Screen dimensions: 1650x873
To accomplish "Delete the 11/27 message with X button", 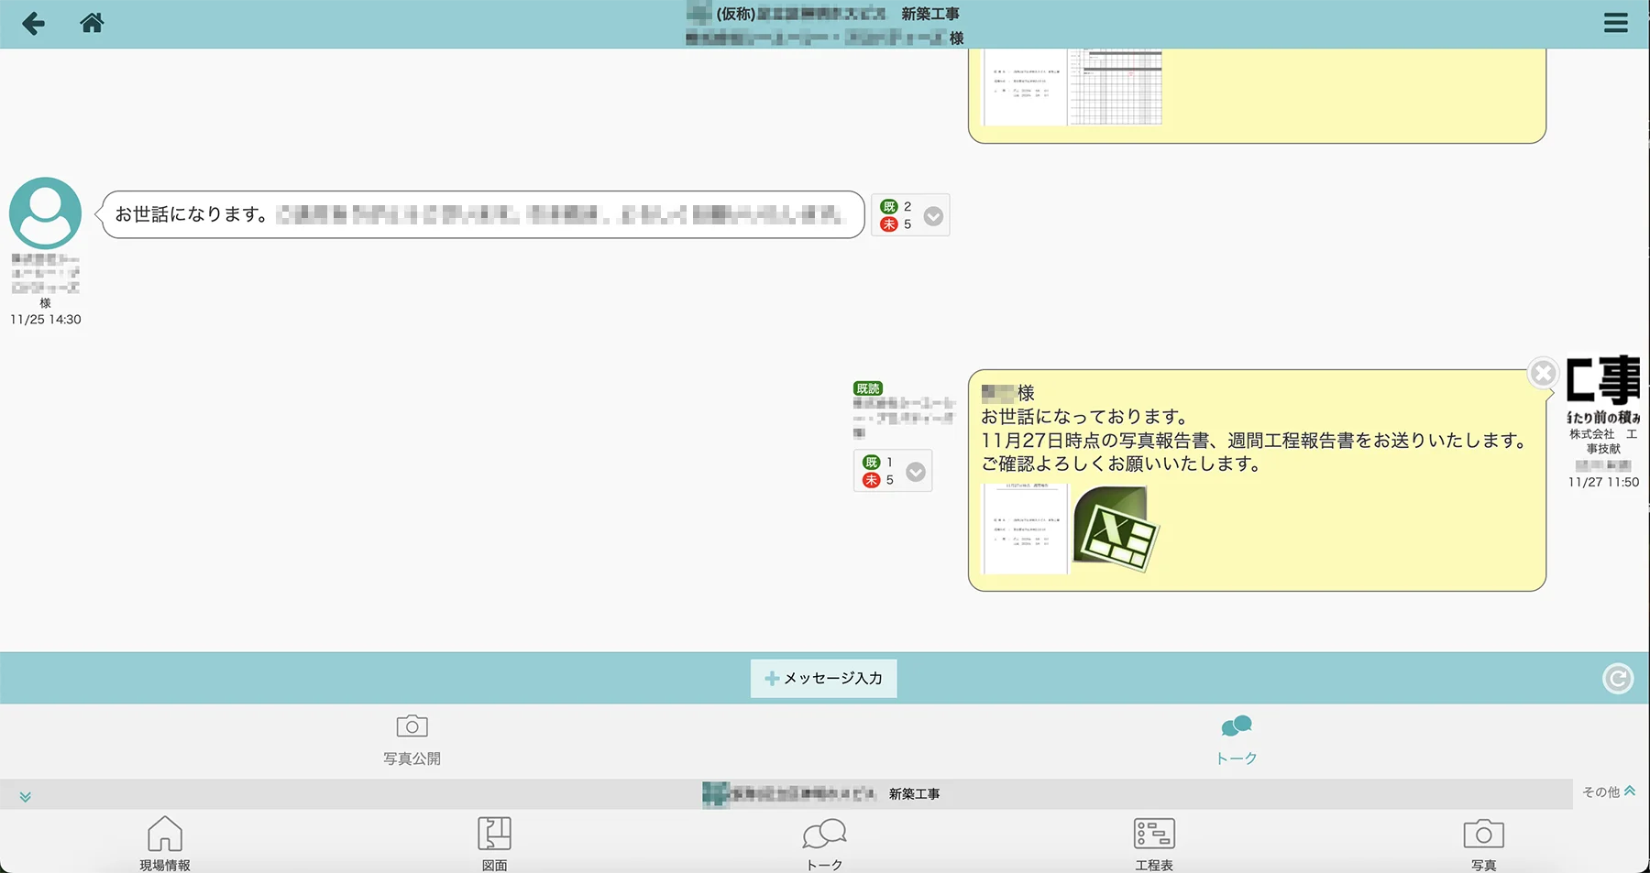I will pos(1543,373).
